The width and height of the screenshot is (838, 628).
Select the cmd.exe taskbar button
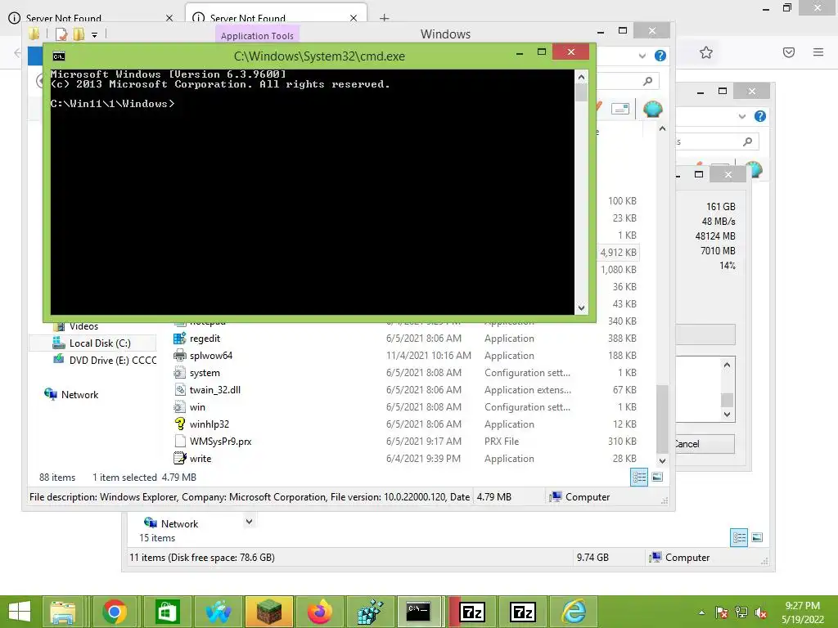coord(421,612)
